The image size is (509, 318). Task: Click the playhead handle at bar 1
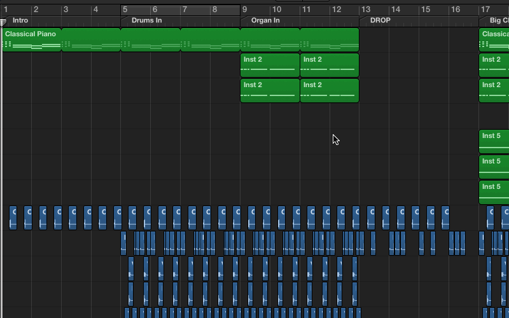click(x=3, y=22)
